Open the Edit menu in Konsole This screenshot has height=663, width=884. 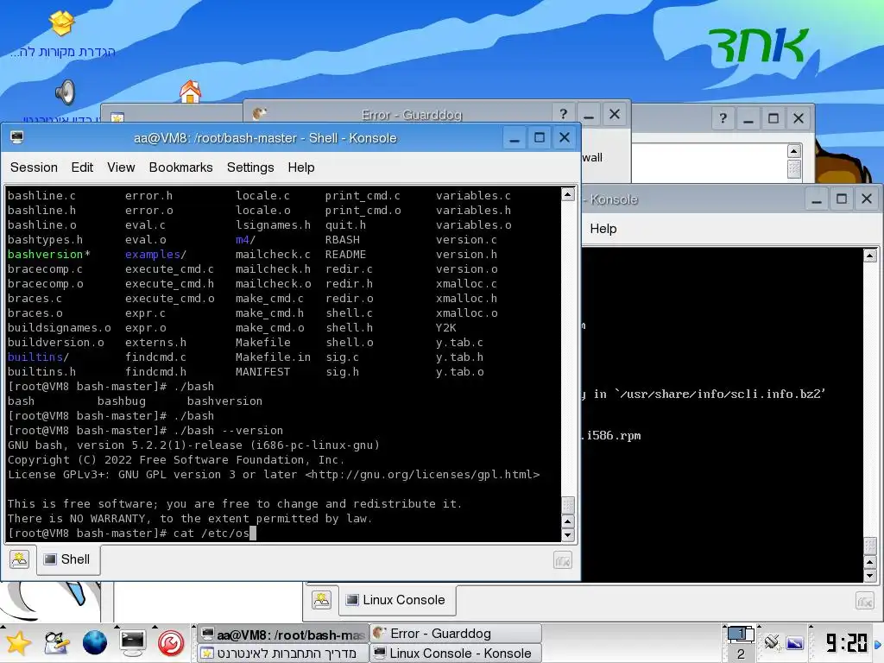(82, 167)
